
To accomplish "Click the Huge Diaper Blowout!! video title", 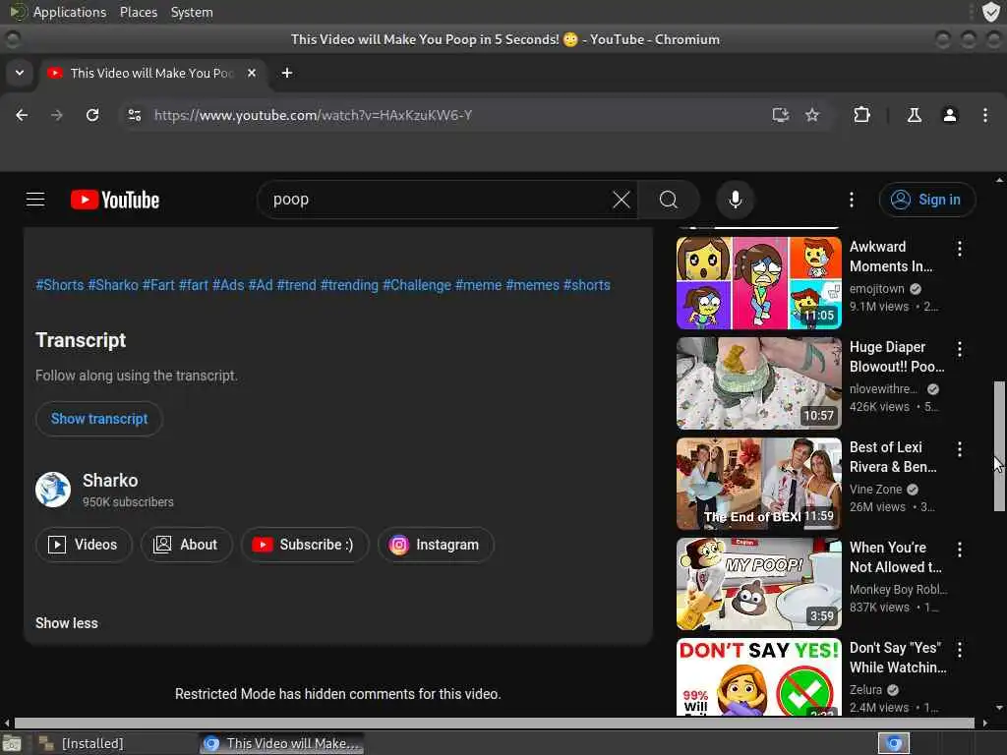I will [897, 356].
